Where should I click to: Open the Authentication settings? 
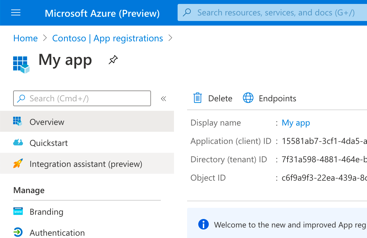(x=87, y=233)
